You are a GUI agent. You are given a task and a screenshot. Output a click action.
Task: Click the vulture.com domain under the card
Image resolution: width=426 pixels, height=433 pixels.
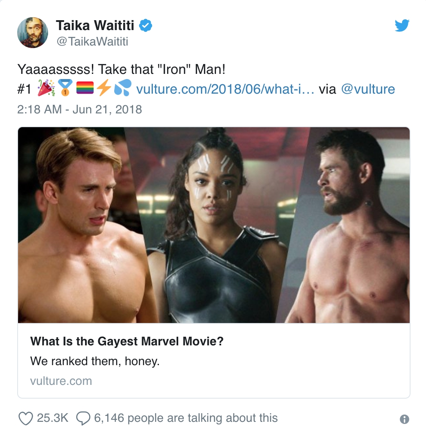pyautogui.click(x=61, y=381)
